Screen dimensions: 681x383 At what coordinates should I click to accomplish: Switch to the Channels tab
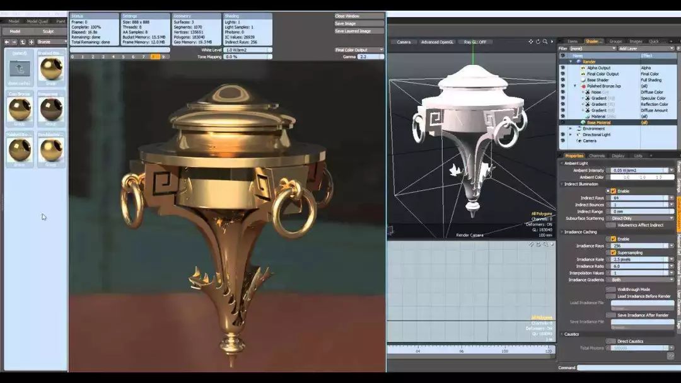coord(597,156)
